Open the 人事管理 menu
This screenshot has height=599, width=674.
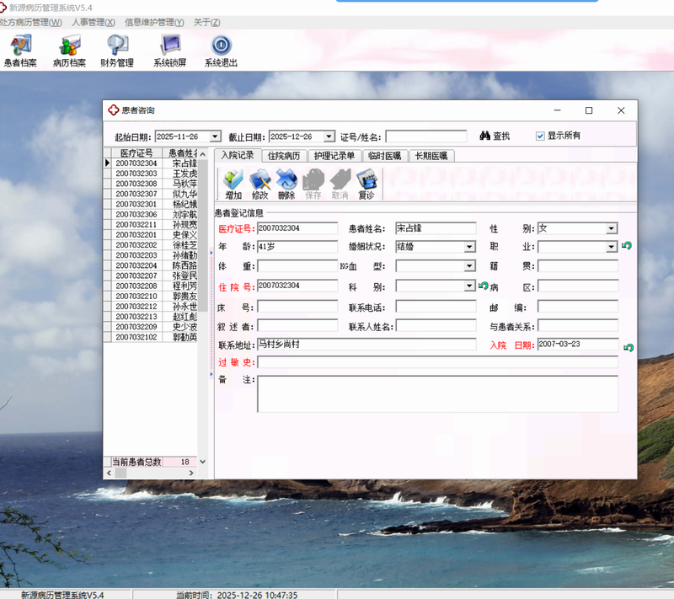tap(94, 22)
